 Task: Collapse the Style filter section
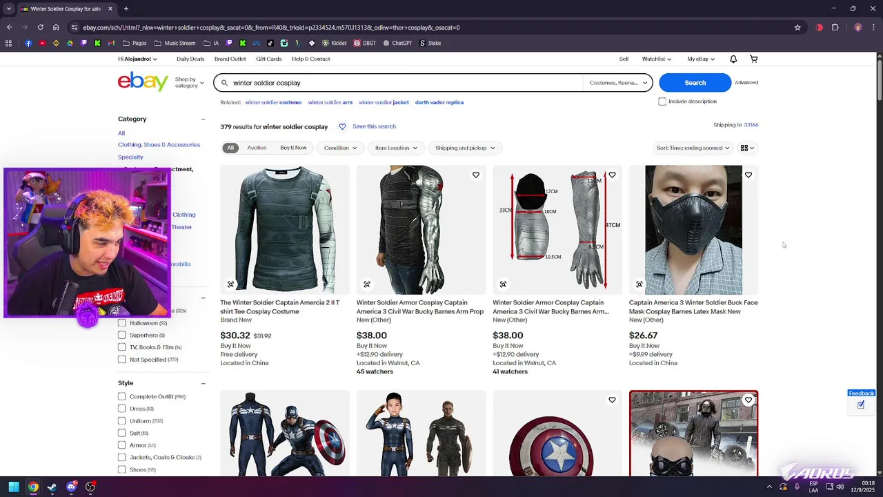pos(203,383)
